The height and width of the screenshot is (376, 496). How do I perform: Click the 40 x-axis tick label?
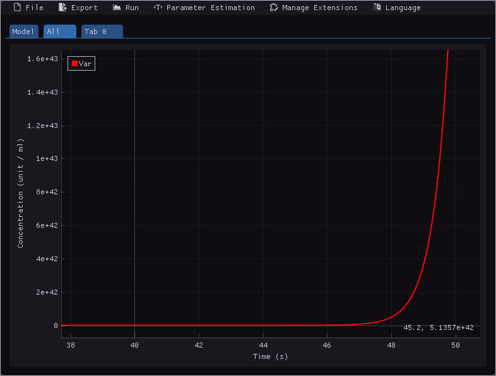(x=135, y=345)
